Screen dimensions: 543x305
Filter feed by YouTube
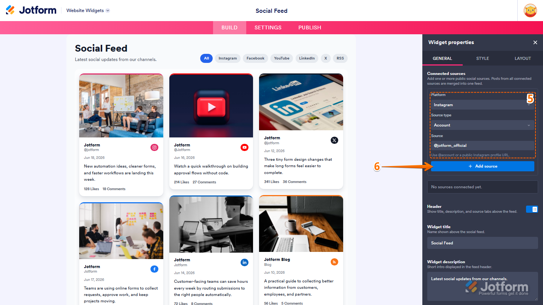pos(282,58)
